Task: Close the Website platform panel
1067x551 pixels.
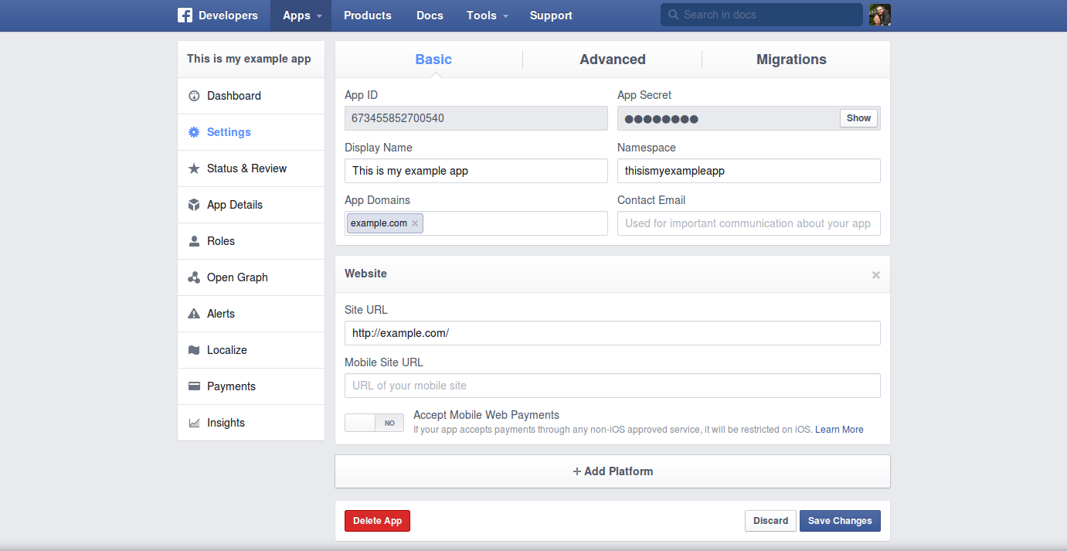Action: (875, 275)
